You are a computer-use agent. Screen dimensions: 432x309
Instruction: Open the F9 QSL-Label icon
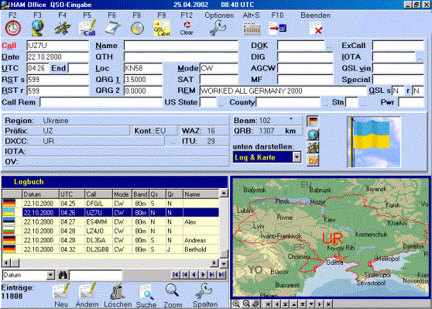pyautogui.click(x=162, y=28)
